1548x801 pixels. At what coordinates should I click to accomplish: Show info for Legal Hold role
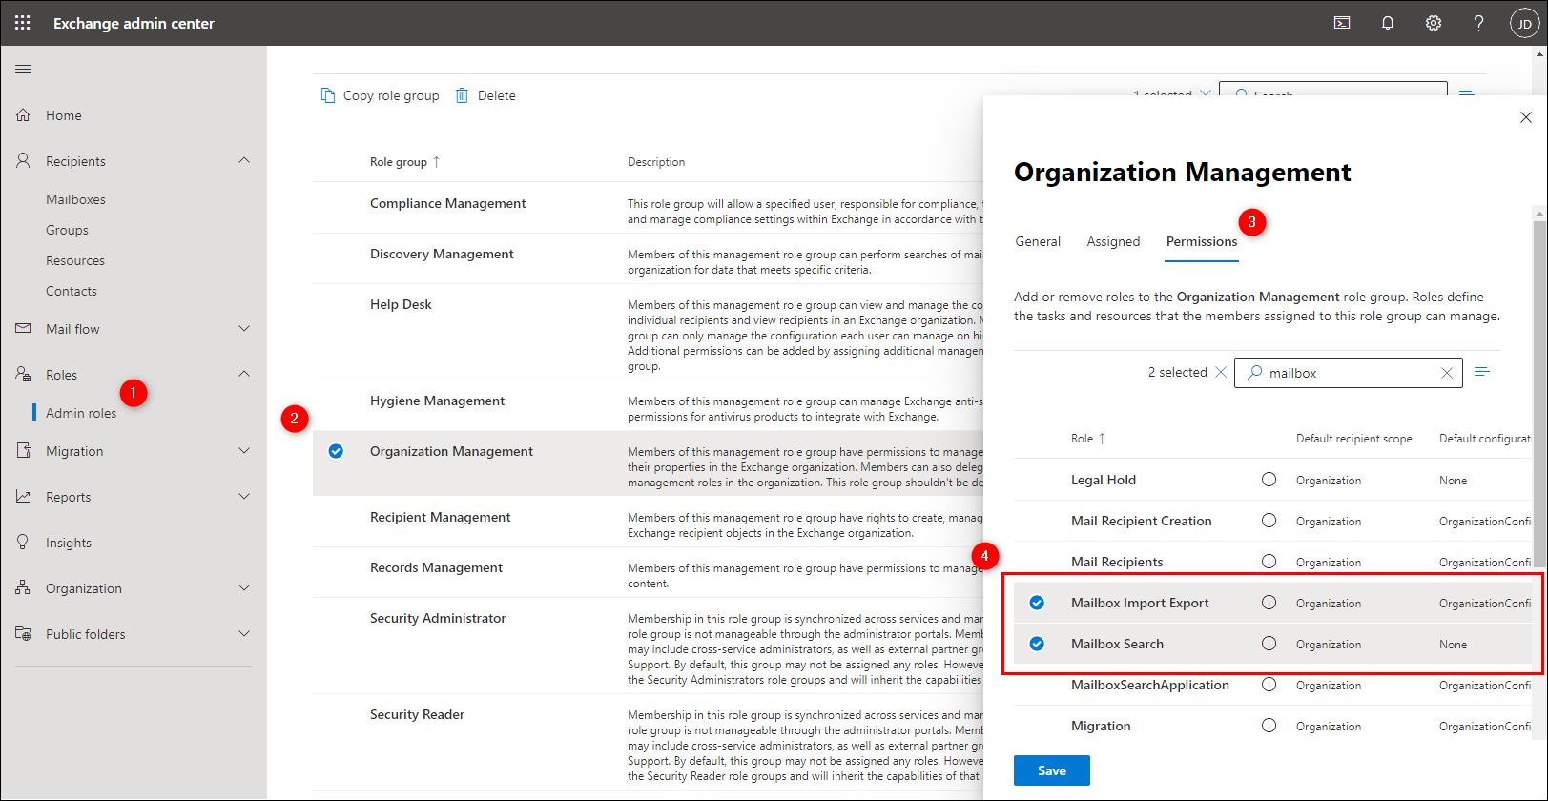pos(1269,480)
